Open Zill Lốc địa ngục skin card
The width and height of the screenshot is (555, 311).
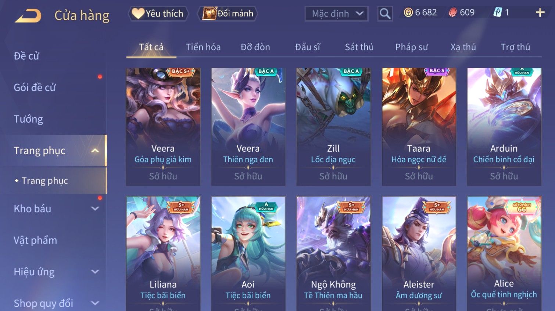coord(333,127)
